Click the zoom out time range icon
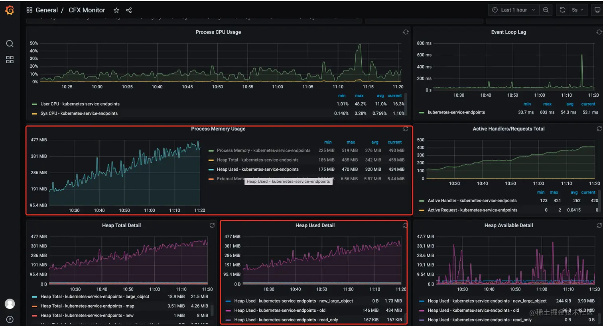Screen dimensions: 603x326 tap(546, 10)
